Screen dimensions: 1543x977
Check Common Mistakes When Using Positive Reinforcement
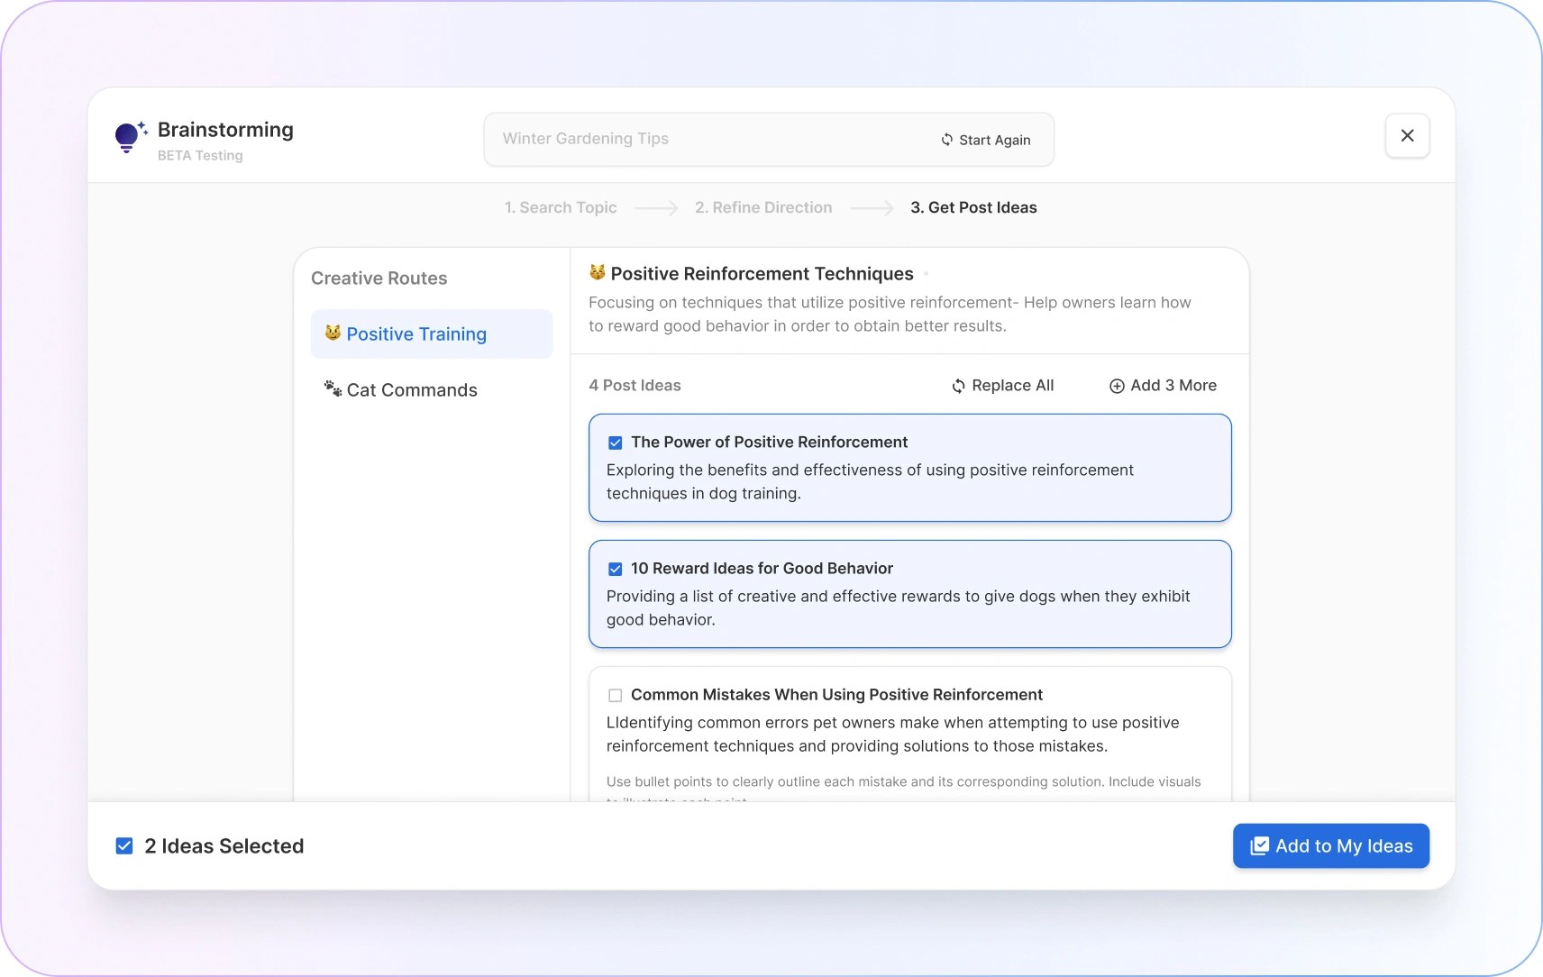615,695
